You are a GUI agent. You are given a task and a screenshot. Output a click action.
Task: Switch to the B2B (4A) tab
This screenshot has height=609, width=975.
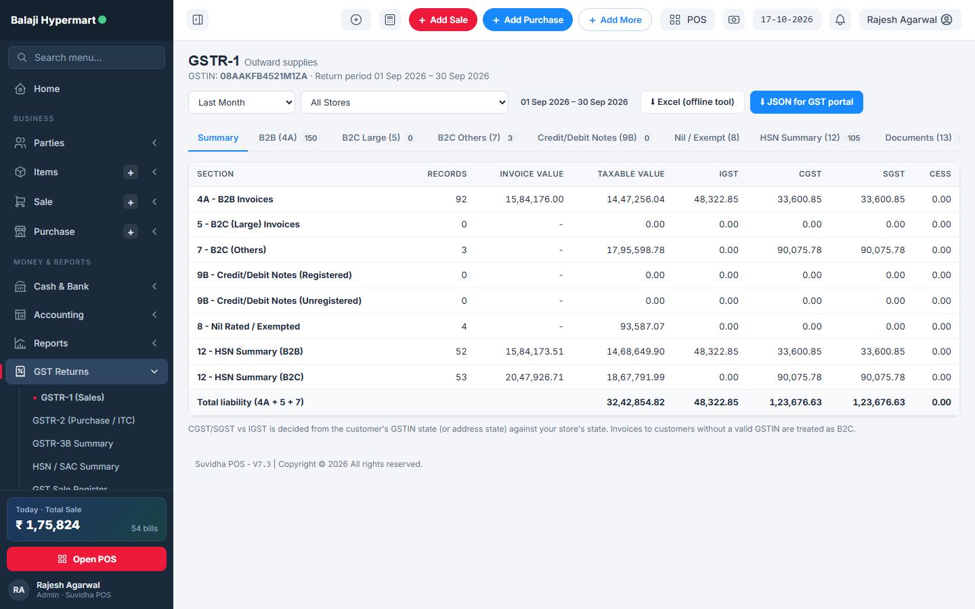(x=288, y=137)
